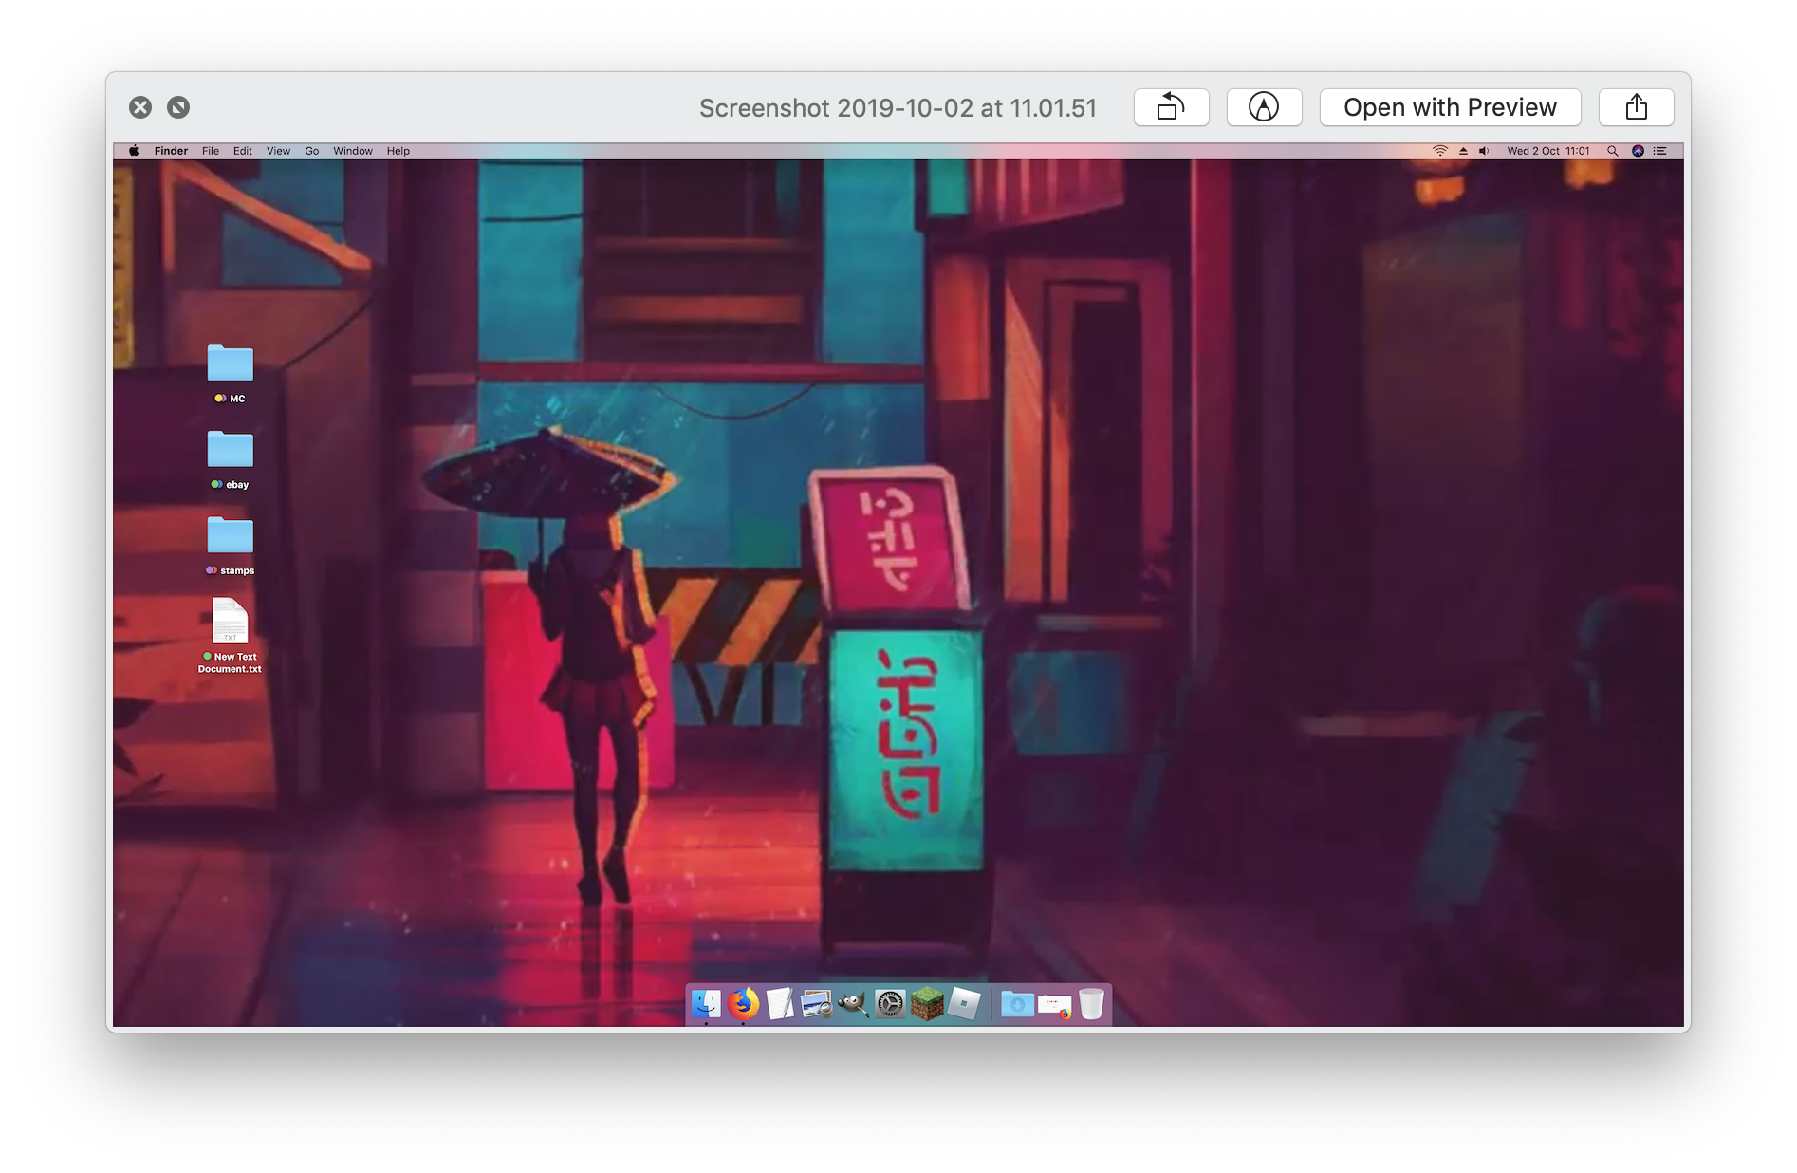The height and width of the screenshot is (1173, 1797).
Task: Click the 'MC' folder label text
Action: (x=237, y=399)
